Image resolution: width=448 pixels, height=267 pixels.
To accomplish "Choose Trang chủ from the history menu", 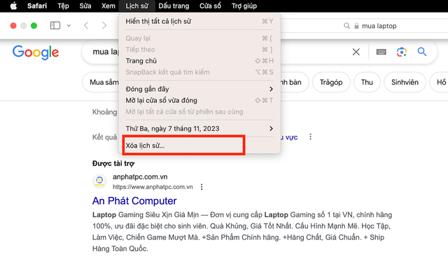I will pyautogui.click(x=199, y=61).
